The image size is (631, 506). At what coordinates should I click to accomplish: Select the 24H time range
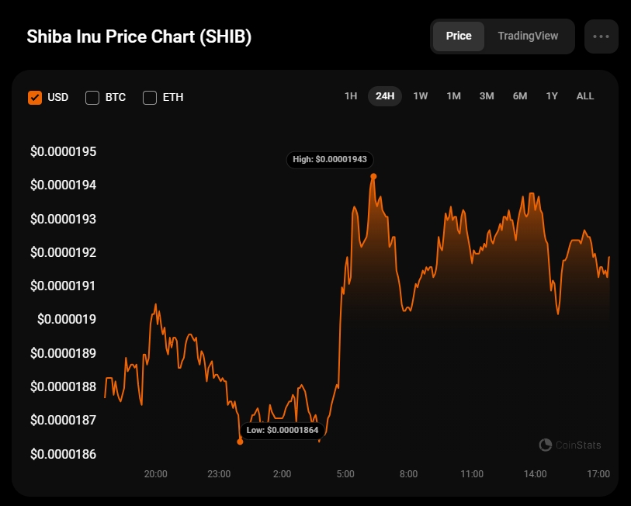385,96
